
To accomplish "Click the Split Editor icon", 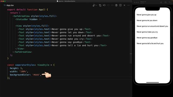I will click(x=120, y=5).
